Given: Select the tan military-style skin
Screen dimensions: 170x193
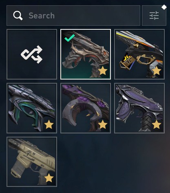Looking at the screenshot, I should click(32, 162).
